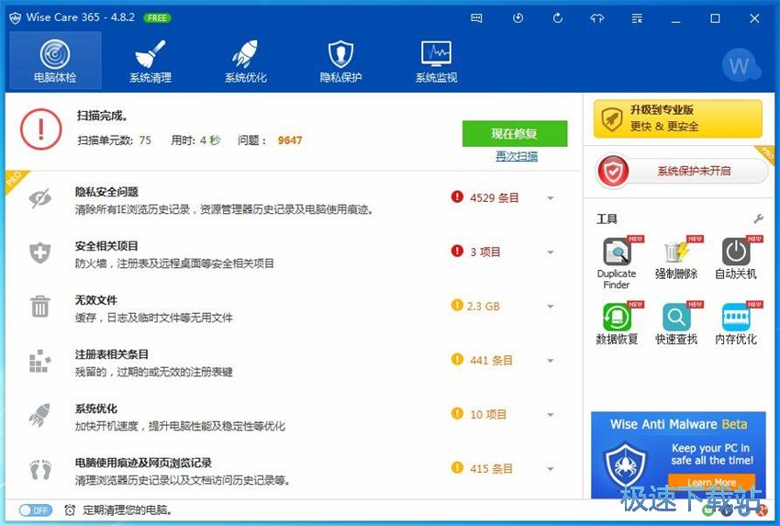Launch the 内存优化 memory optimizer tool
Image resolution: width=780 pixels, height=526 pixels.
coord(736,323)
